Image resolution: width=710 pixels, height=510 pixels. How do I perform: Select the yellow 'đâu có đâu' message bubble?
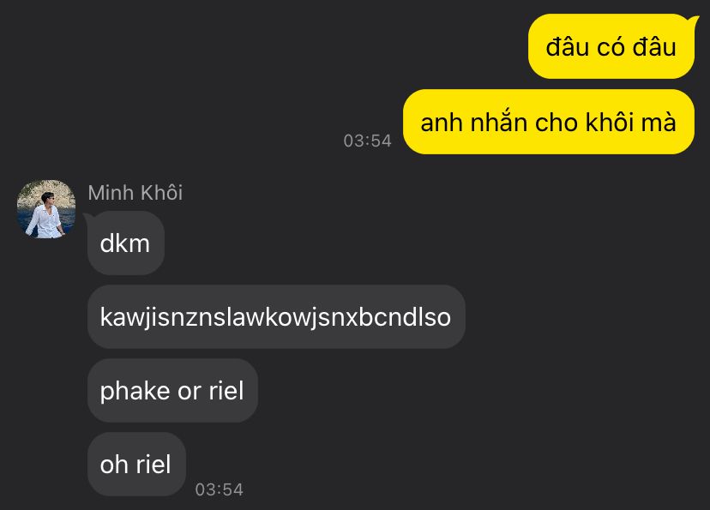(x=611, y=46)
